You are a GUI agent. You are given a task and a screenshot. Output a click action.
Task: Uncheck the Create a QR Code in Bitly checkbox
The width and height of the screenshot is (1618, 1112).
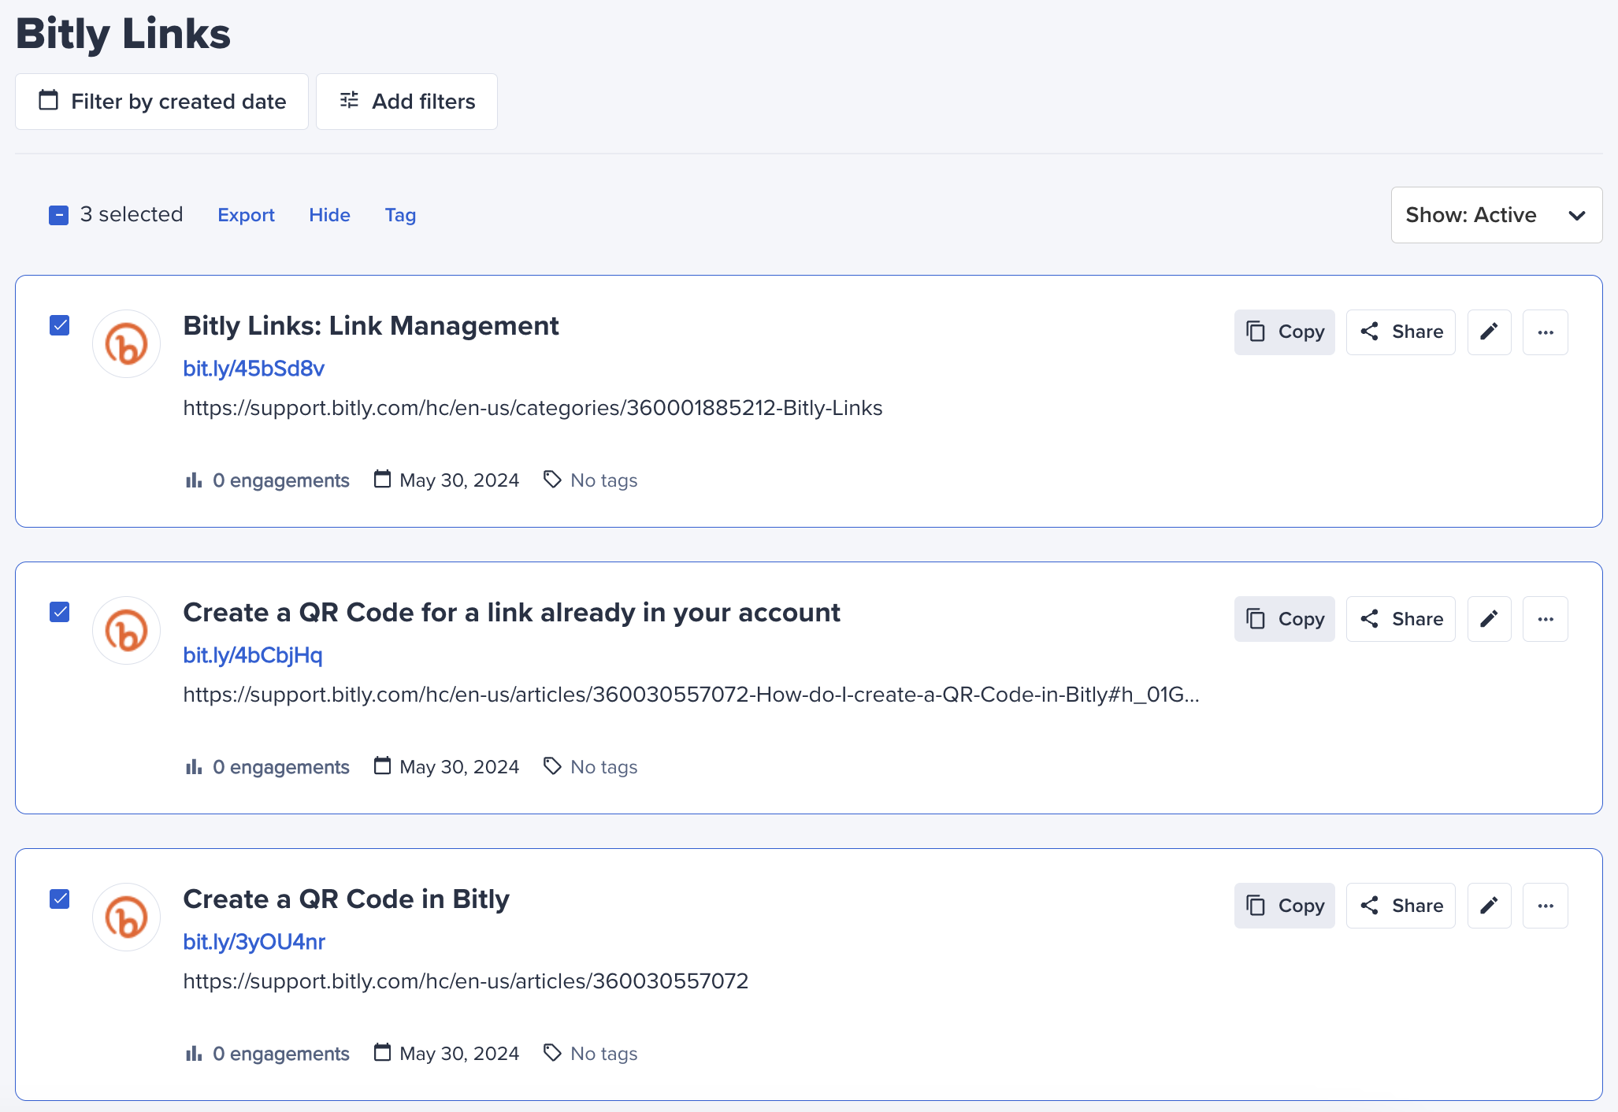point(60,899)
